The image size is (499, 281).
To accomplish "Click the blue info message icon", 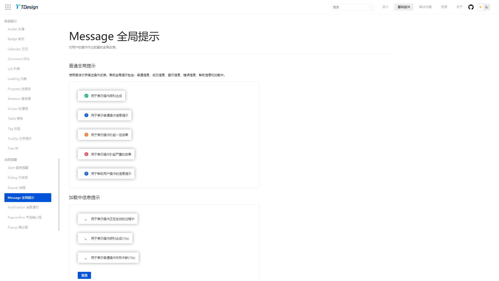I will point(86,115).
